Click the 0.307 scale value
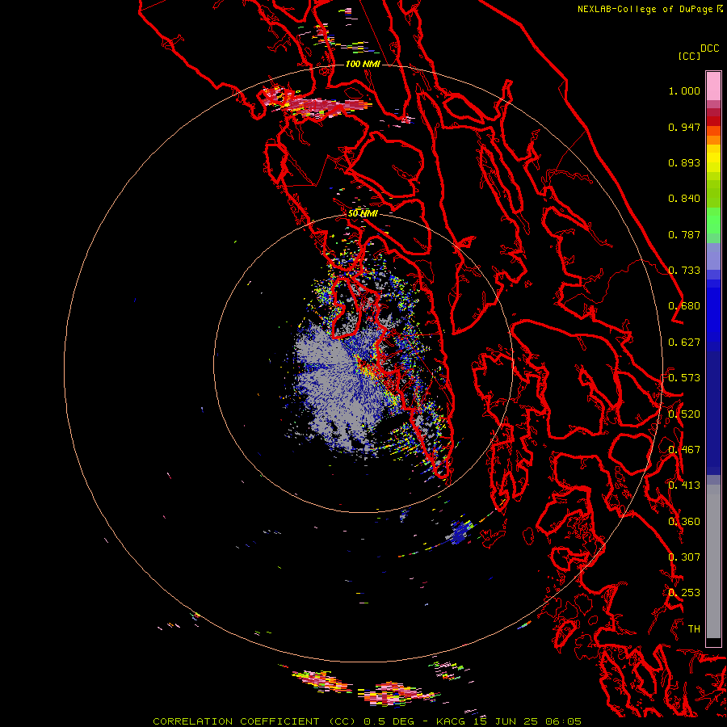The image size is (727, 727). pyautogui.click(x=684, y=557)
